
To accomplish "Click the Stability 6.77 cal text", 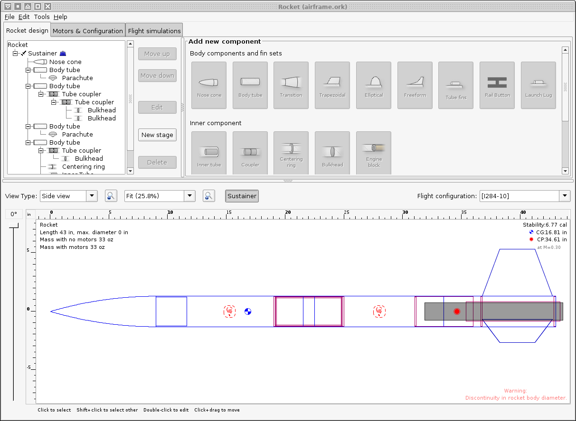I will [x=545, y=225].
